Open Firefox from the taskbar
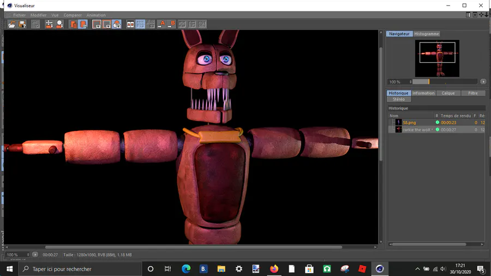The image size is (491, 276). click(274, 269)
